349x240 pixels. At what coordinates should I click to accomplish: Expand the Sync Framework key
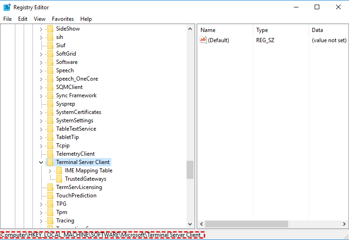pyautogui.click(x=41, y=96)
